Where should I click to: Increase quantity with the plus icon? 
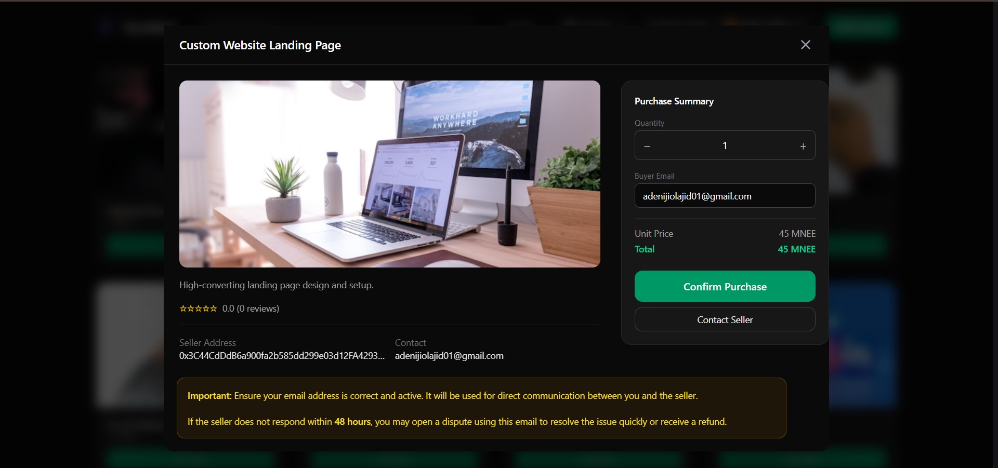coord(803,146)
